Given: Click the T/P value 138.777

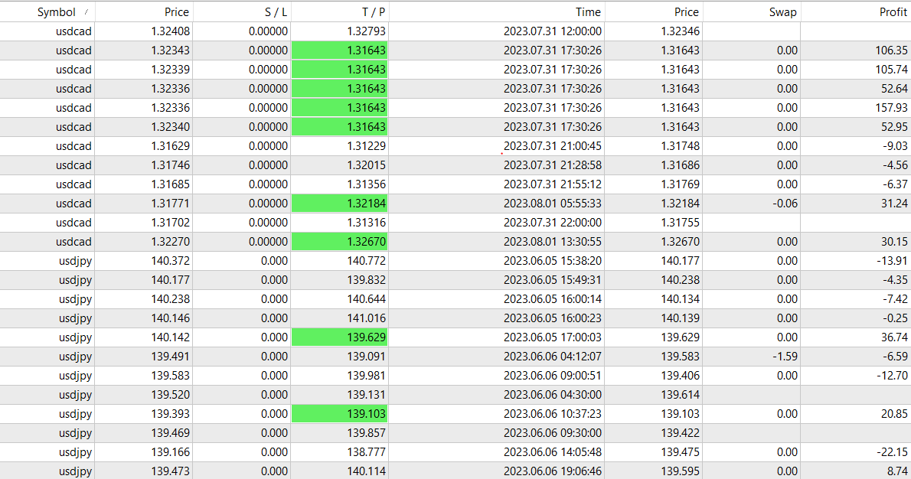Looking at the screenshot, I should (x=366, y=453).
